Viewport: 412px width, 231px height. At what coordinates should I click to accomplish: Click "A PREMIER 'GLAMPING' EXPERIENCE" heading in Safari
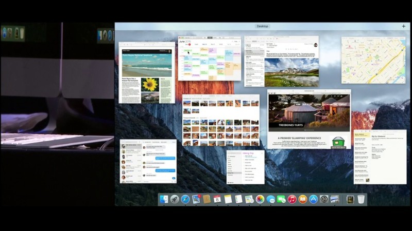[x=299, y=138]
